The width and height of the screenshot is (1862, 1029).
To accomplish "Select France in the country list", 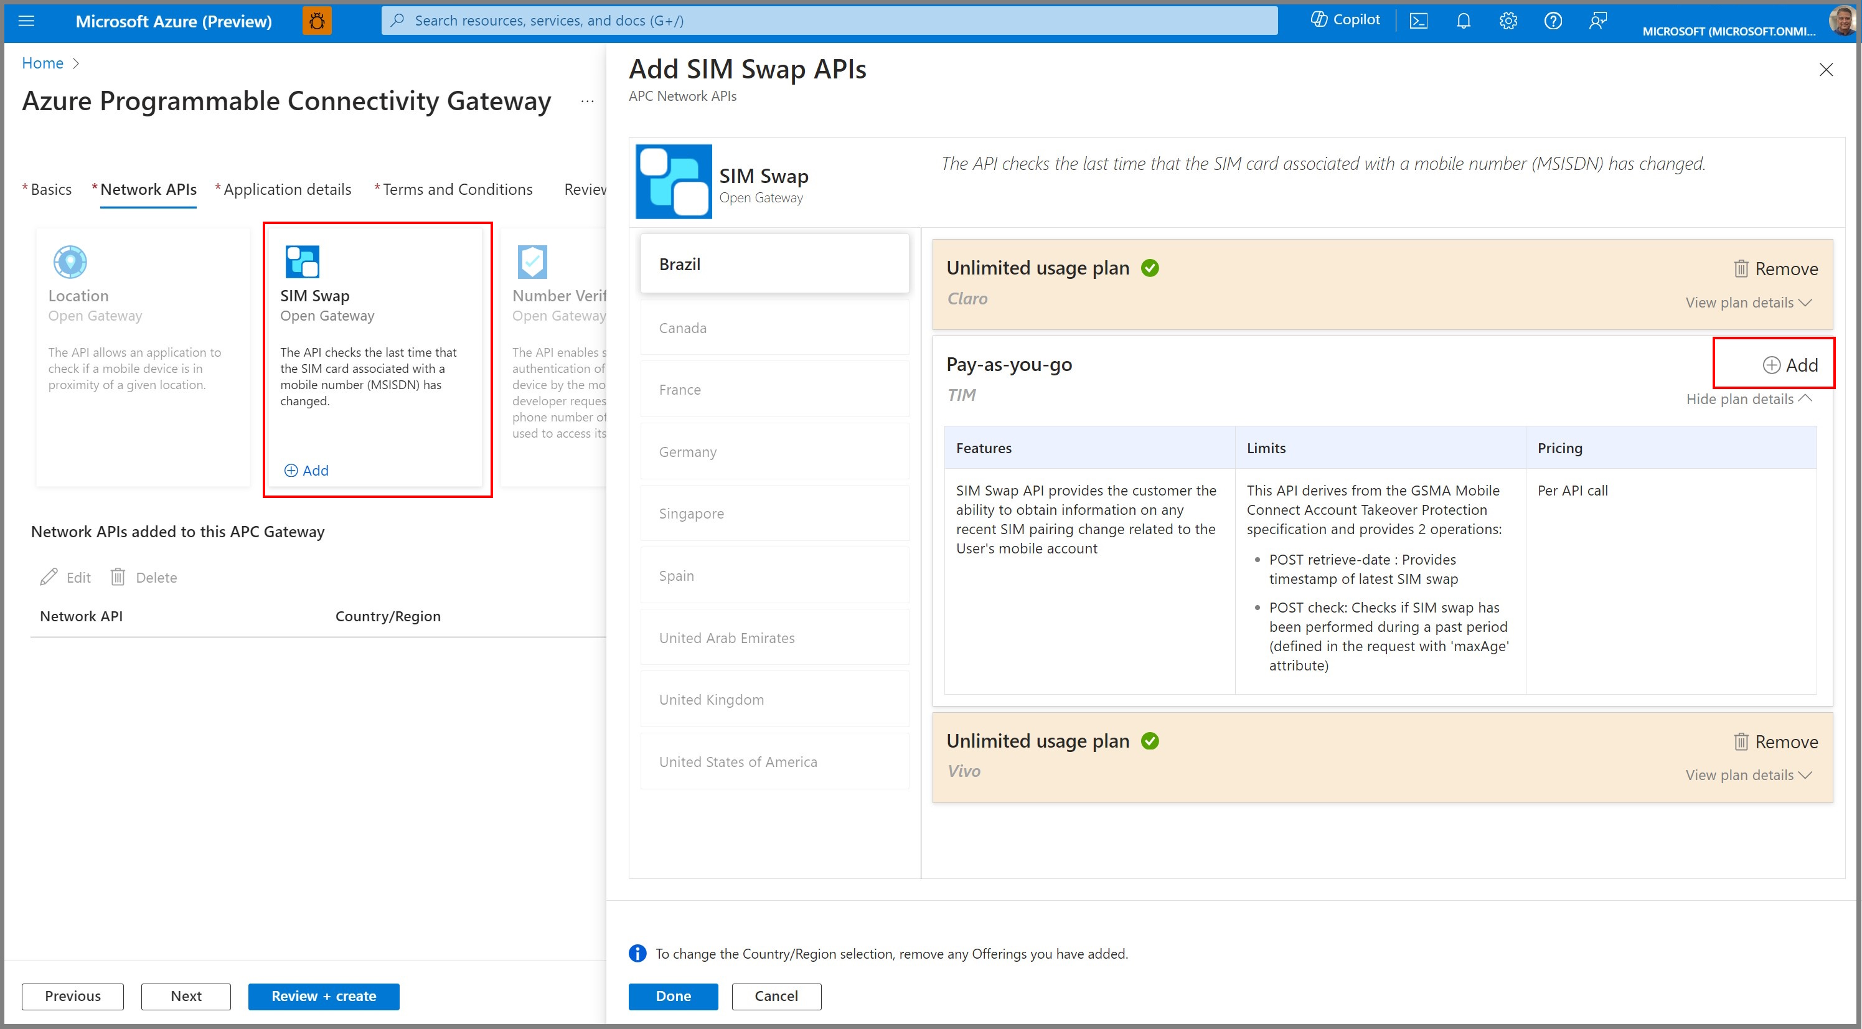I will coord(774,390).
